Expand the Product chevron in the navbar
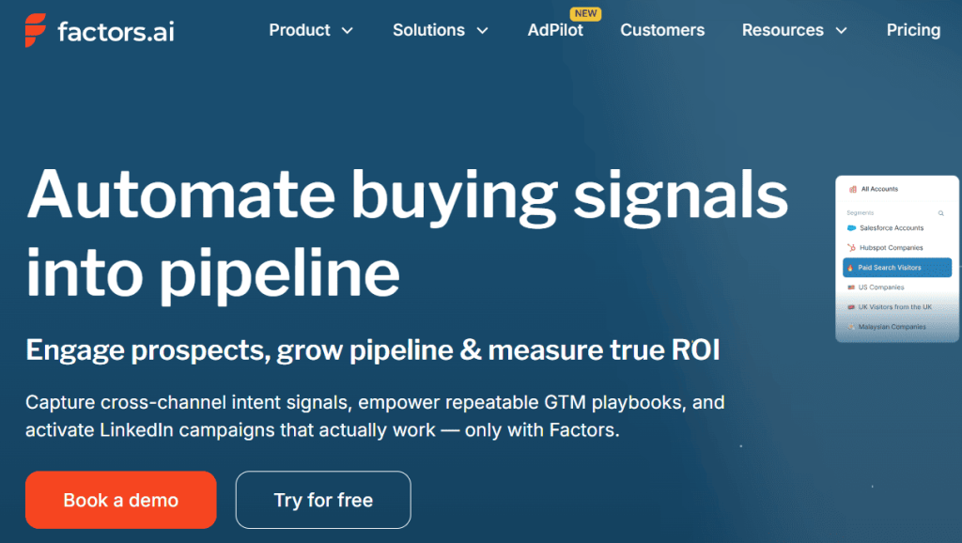Image resolution: width=962 pixels, height=543 pixels. pos(348,31)
